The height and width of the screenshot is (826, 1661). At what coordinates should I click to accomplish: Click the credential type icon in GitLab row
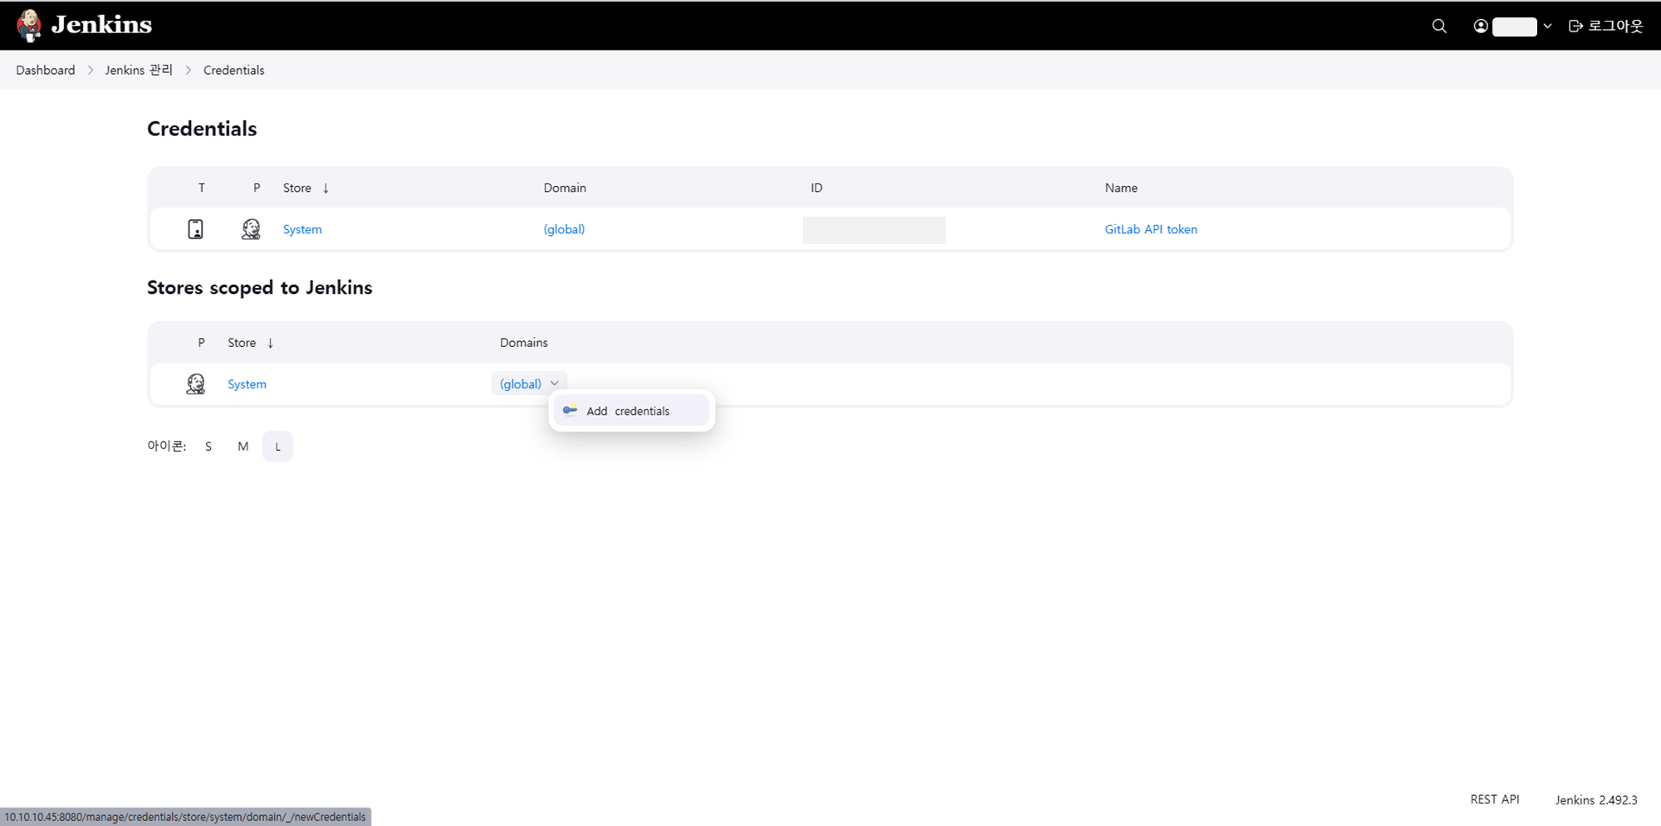(x=195, y=229)
